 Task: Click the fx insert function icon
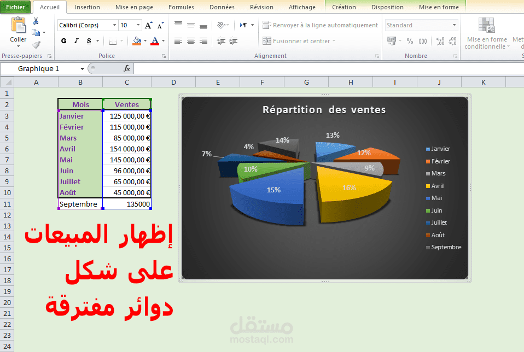coord(127,68)
